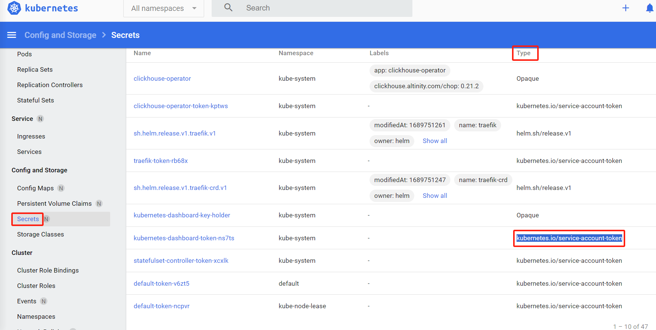Open Cluster Role Bindings in the sidebar

point(48,270)
